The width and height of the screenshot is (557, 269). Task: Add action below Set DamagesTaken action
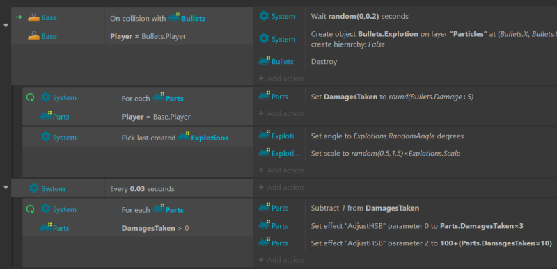tap(281, 113)
